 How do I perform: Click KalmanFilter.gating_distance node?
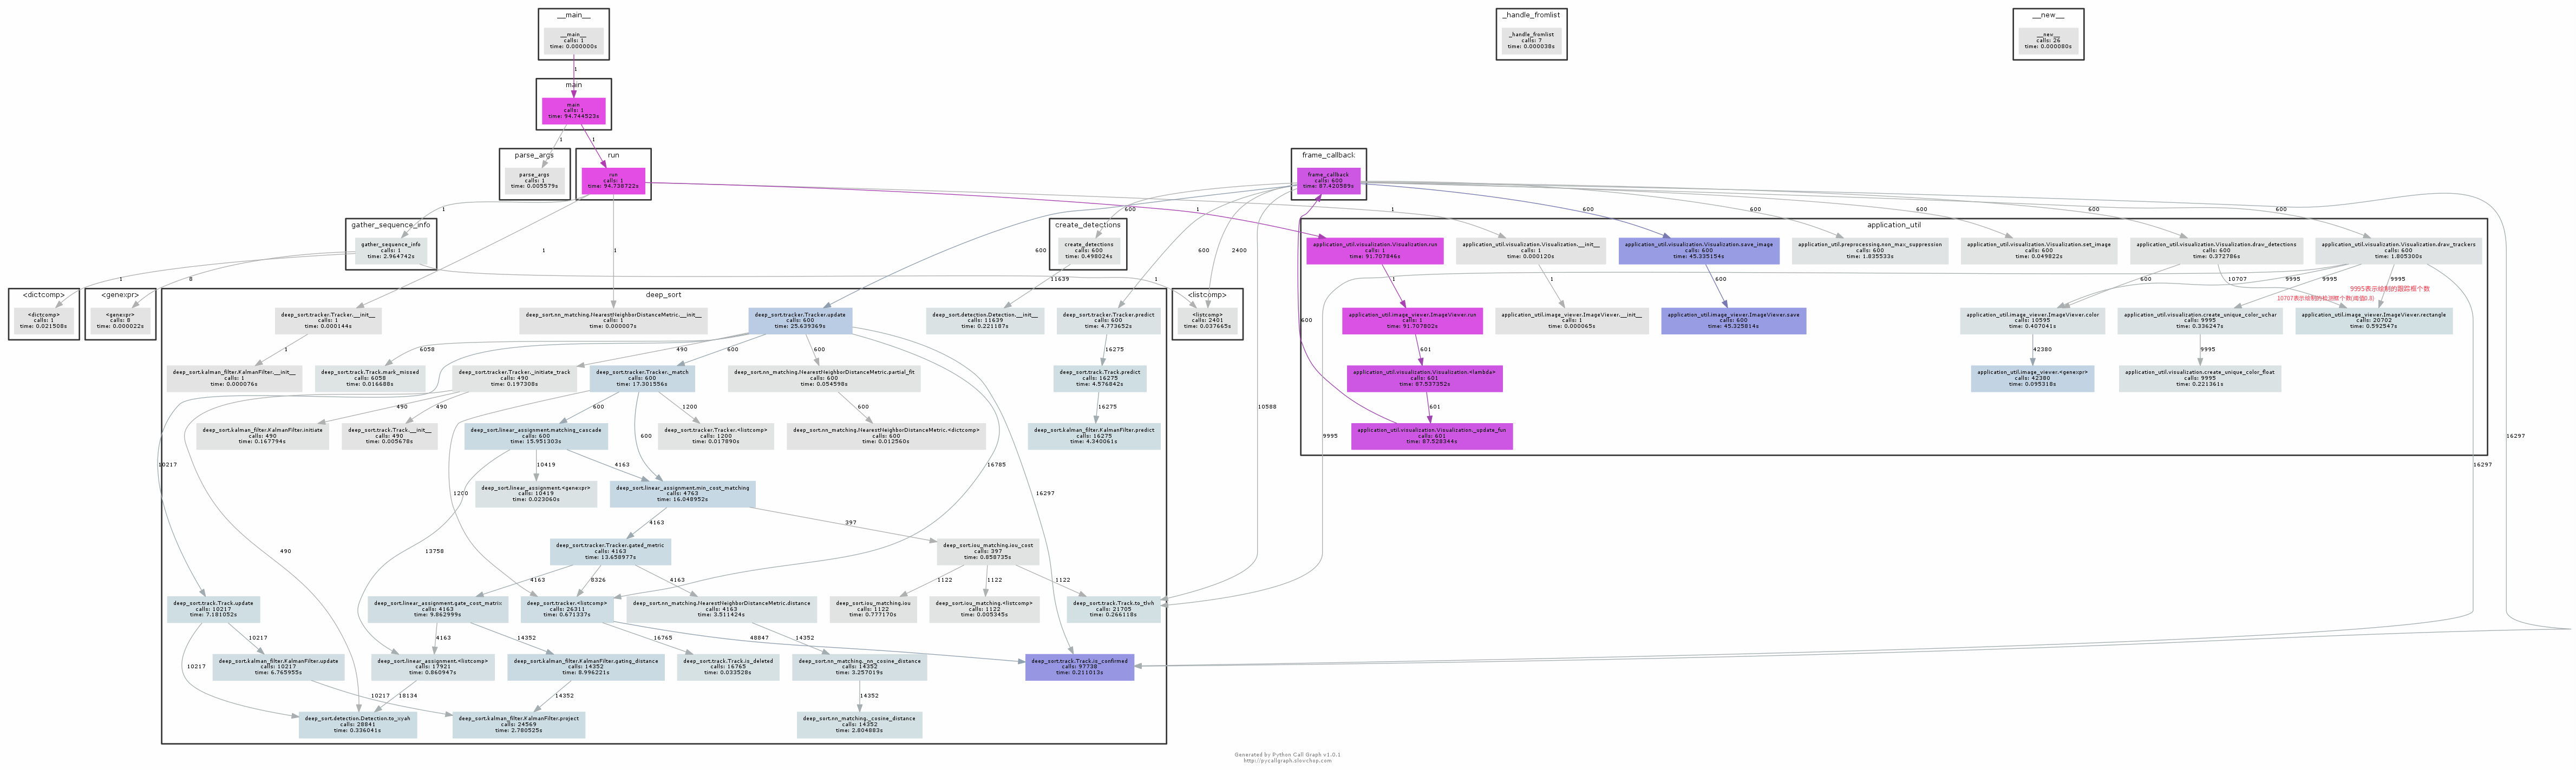[x=586, y=667]
